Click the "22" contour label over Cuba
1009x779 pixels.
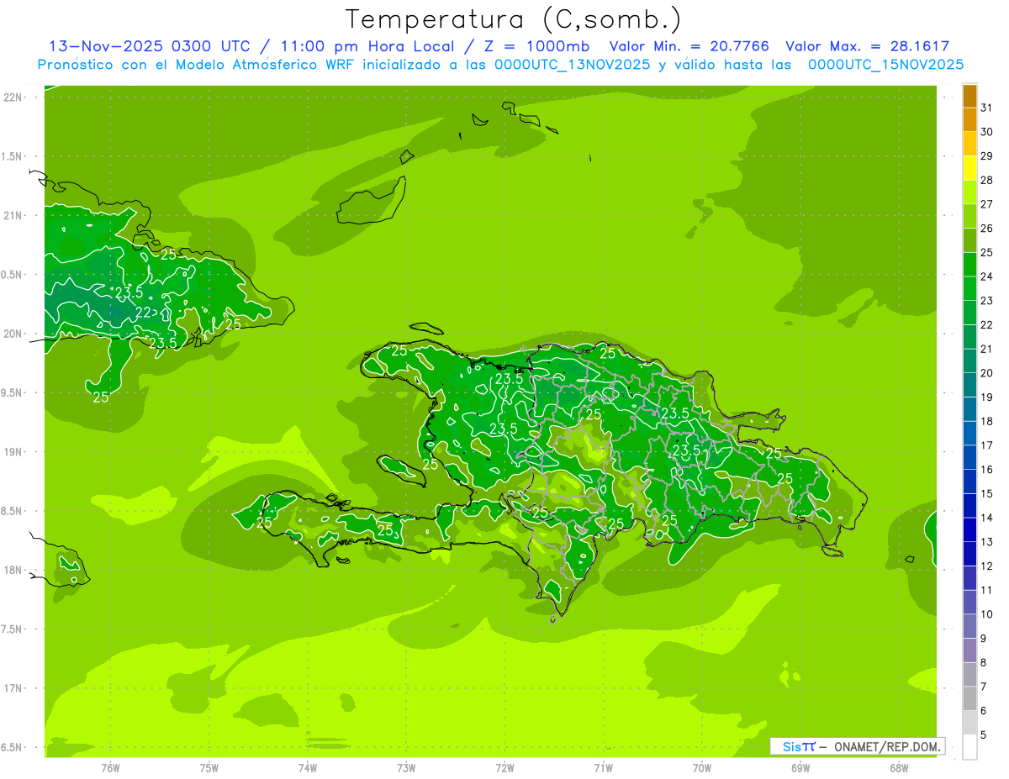point(143,313)
